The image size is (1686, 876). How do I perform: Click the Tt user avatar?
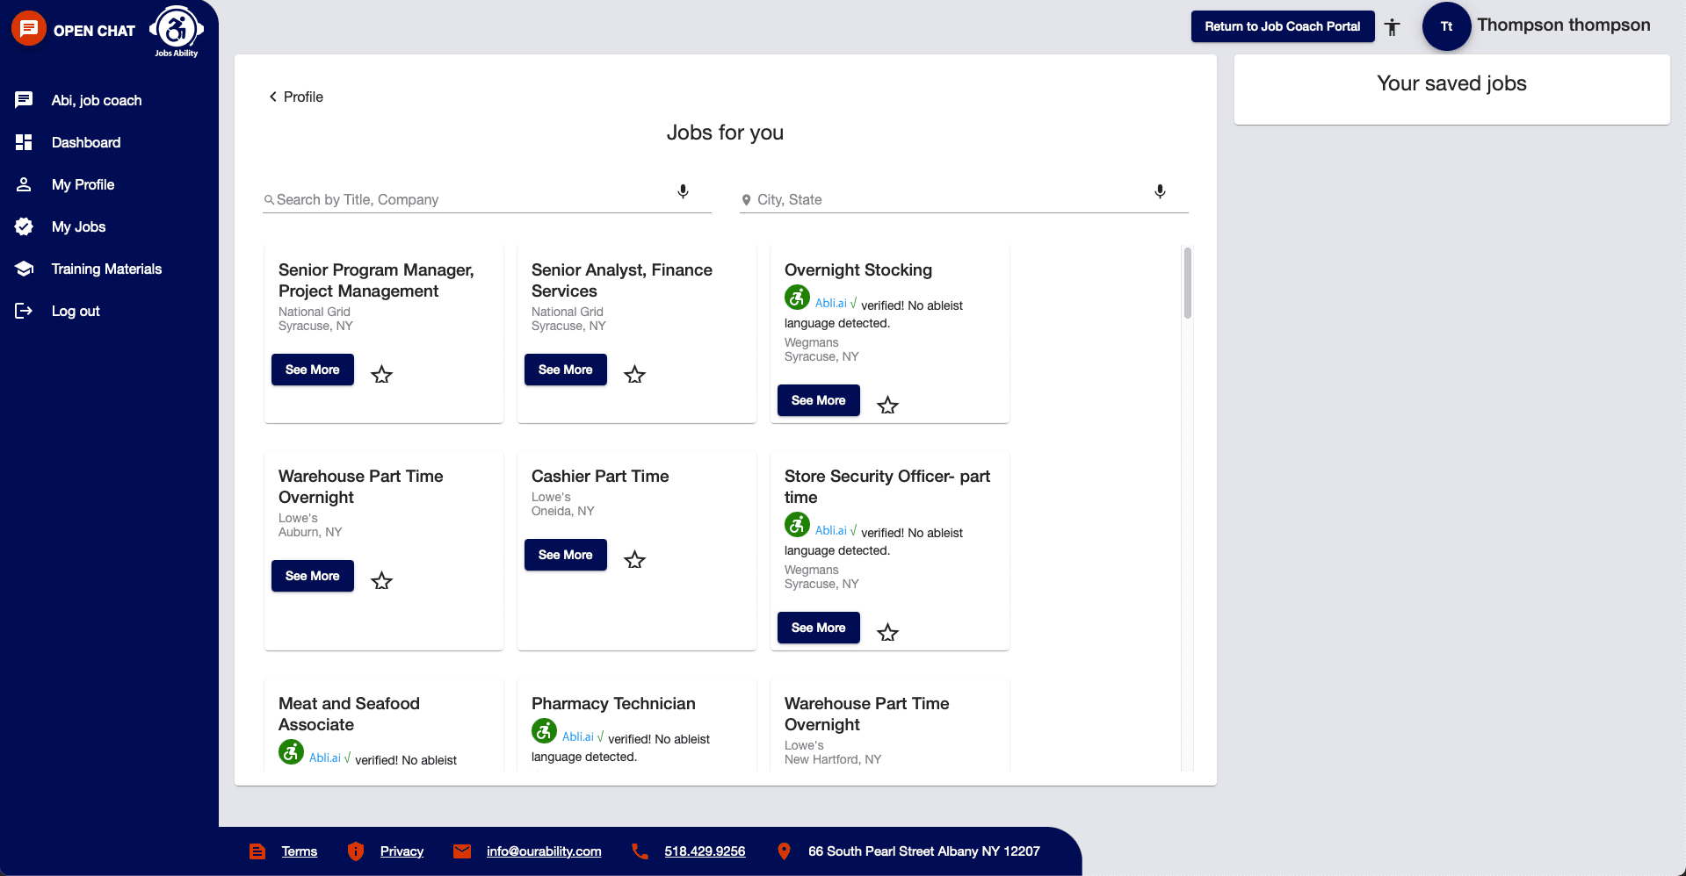pos(1446,26)
